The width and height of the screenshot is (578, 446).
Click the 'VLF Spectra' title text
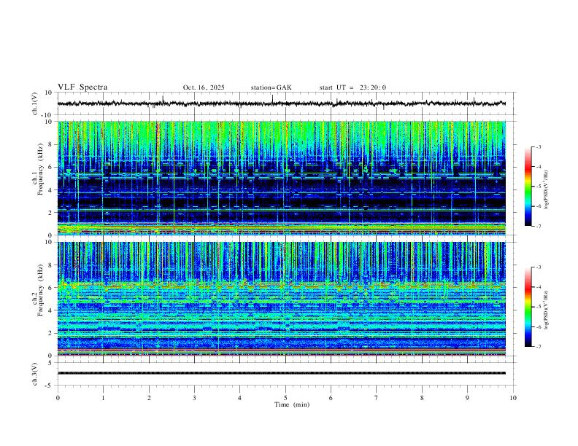[x=82, y=87]
